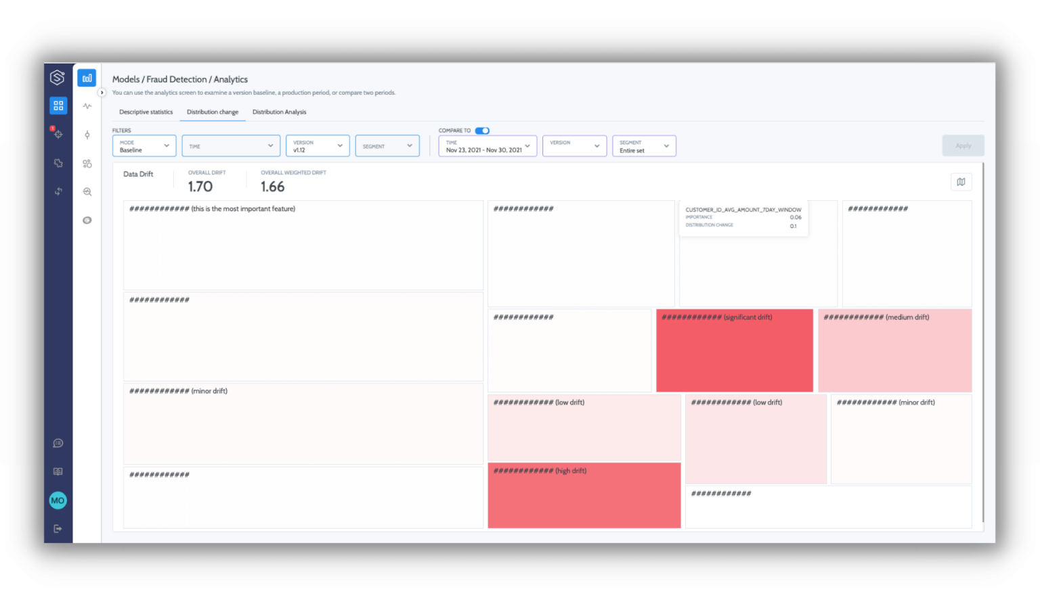Open the MO user avatar
1040x606 pixels.
58,500
